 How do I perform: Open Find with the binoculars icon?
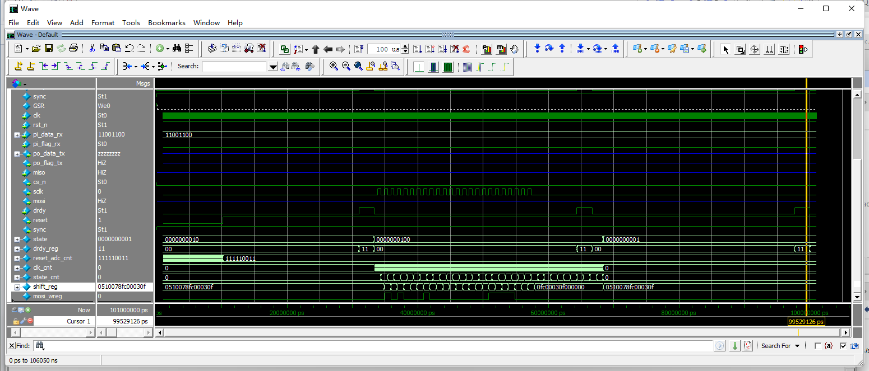pos(177,49)
